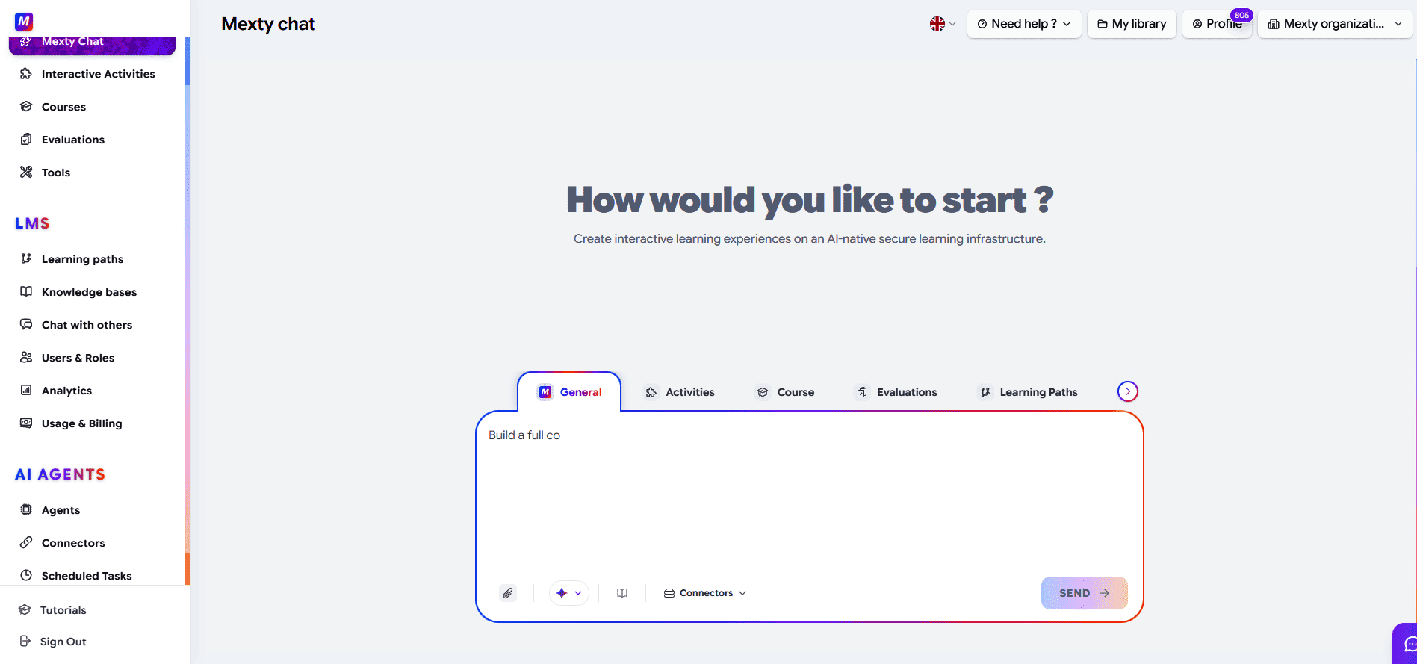This screenshot has width=1417, height=664.
Task: Click the Mexty logo at top left
Action: tap(24, 22)
